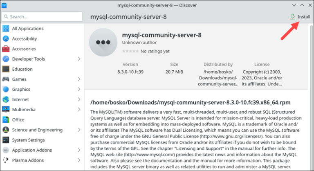Open the System Settings icon
The height and width of the screenshot is (171, 314).
point(6,140)
